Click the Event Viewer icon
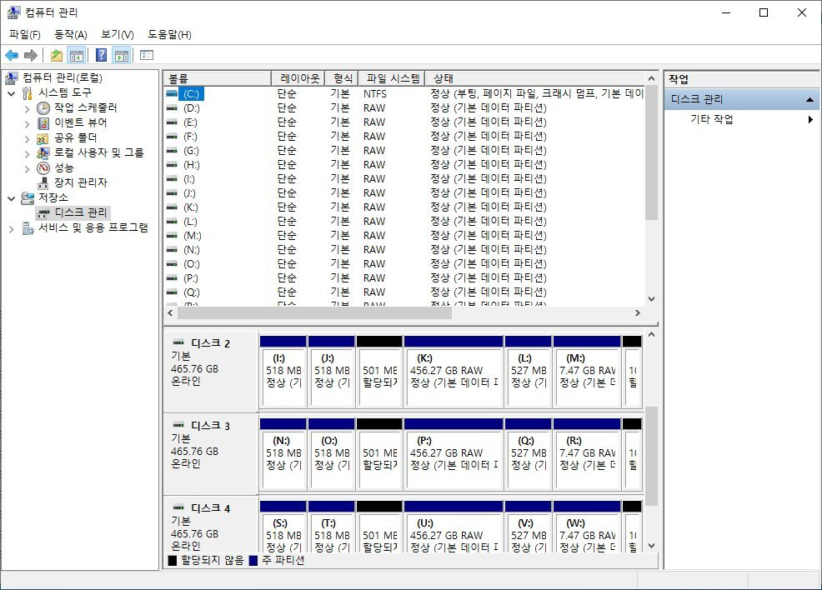 coord(43,123)
